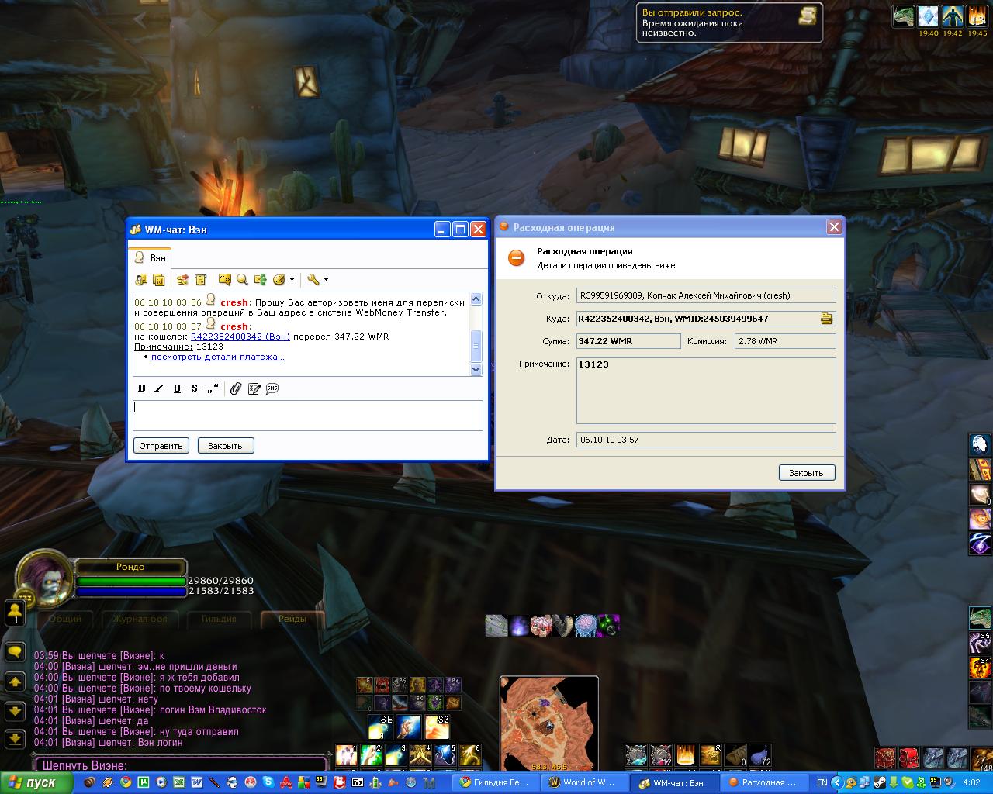Image resolution: width=993 pixels, height=794 pixels.
Task: Click the Сумма field showing 347.22 WMR
Action: click(x=628, y=341)
